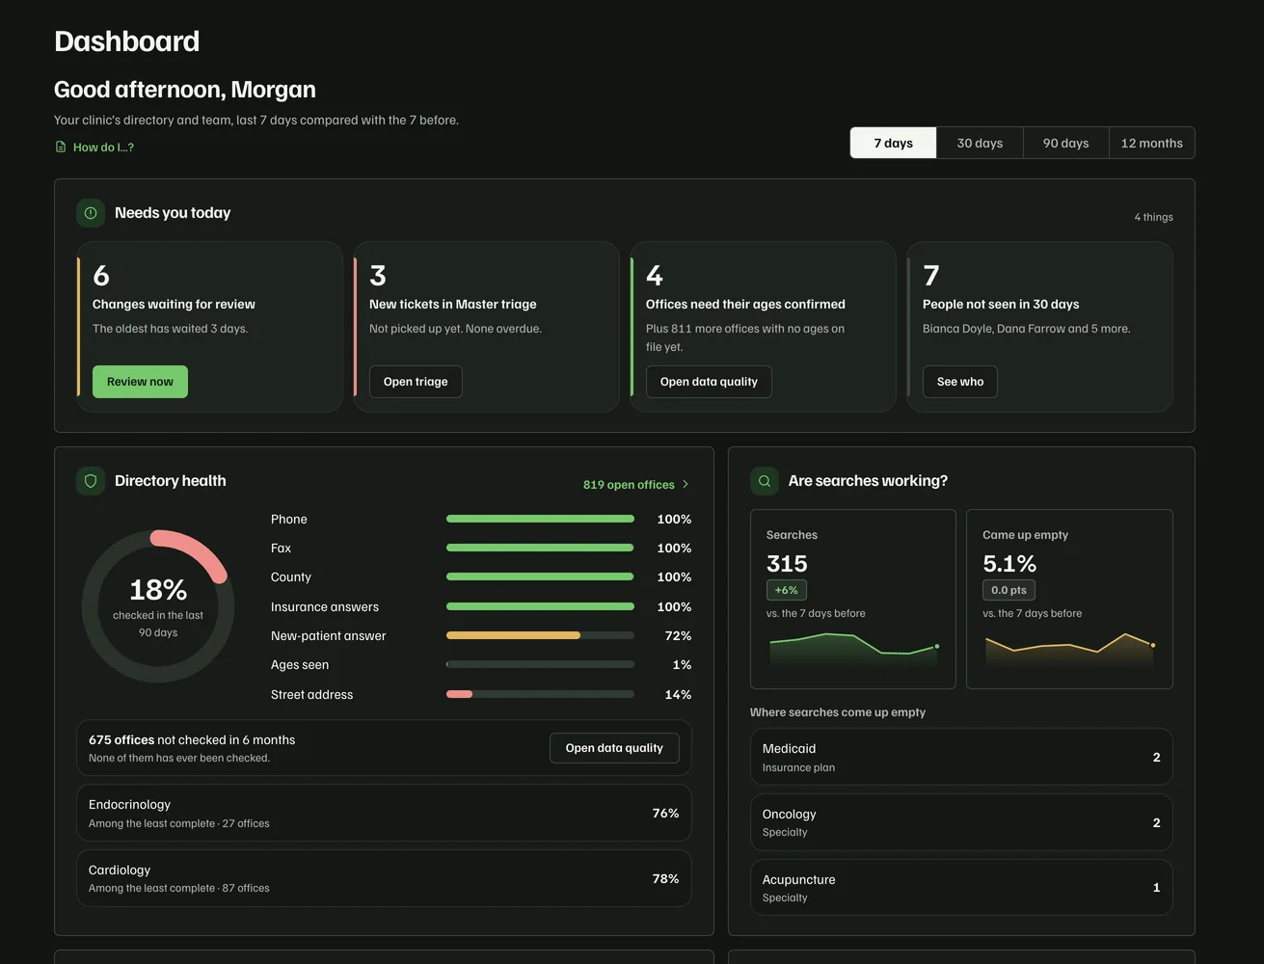Click the magnifier icon beside Are searches working?
The width and height of the screenshot is (1264, 964).
coord(765,481)
